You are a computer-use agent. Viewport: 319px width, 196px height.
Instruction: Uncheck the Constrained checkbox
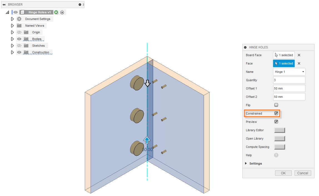tap(276, 113)
